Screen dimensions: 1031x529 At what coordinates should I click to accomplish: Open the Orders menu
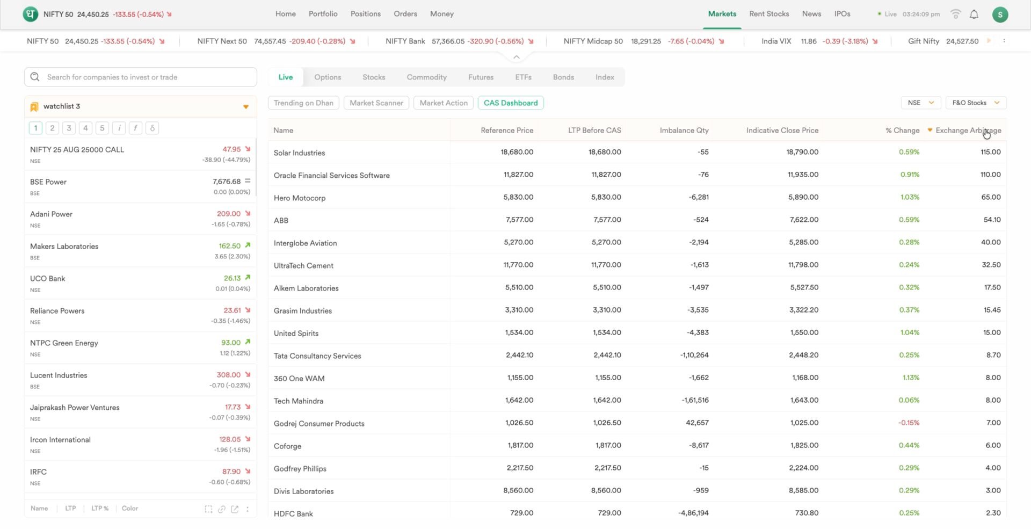405,14
